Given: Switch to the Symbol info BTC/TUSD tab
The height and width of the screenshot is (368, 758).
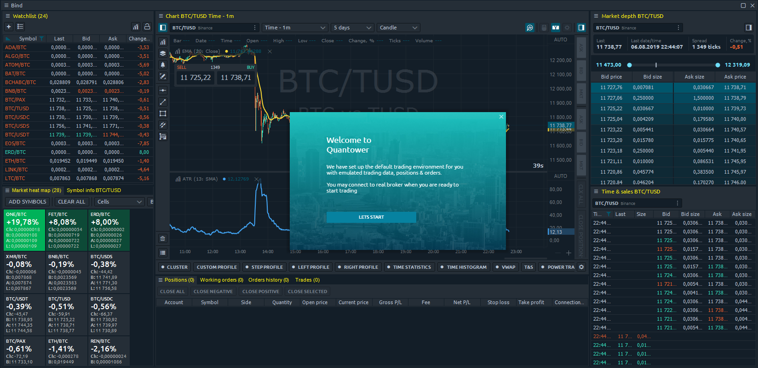Looking at the screenshot, I should [94, 190].
